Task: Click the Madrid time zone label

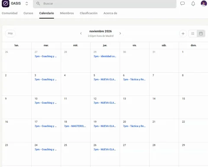Action: (101, 36)
